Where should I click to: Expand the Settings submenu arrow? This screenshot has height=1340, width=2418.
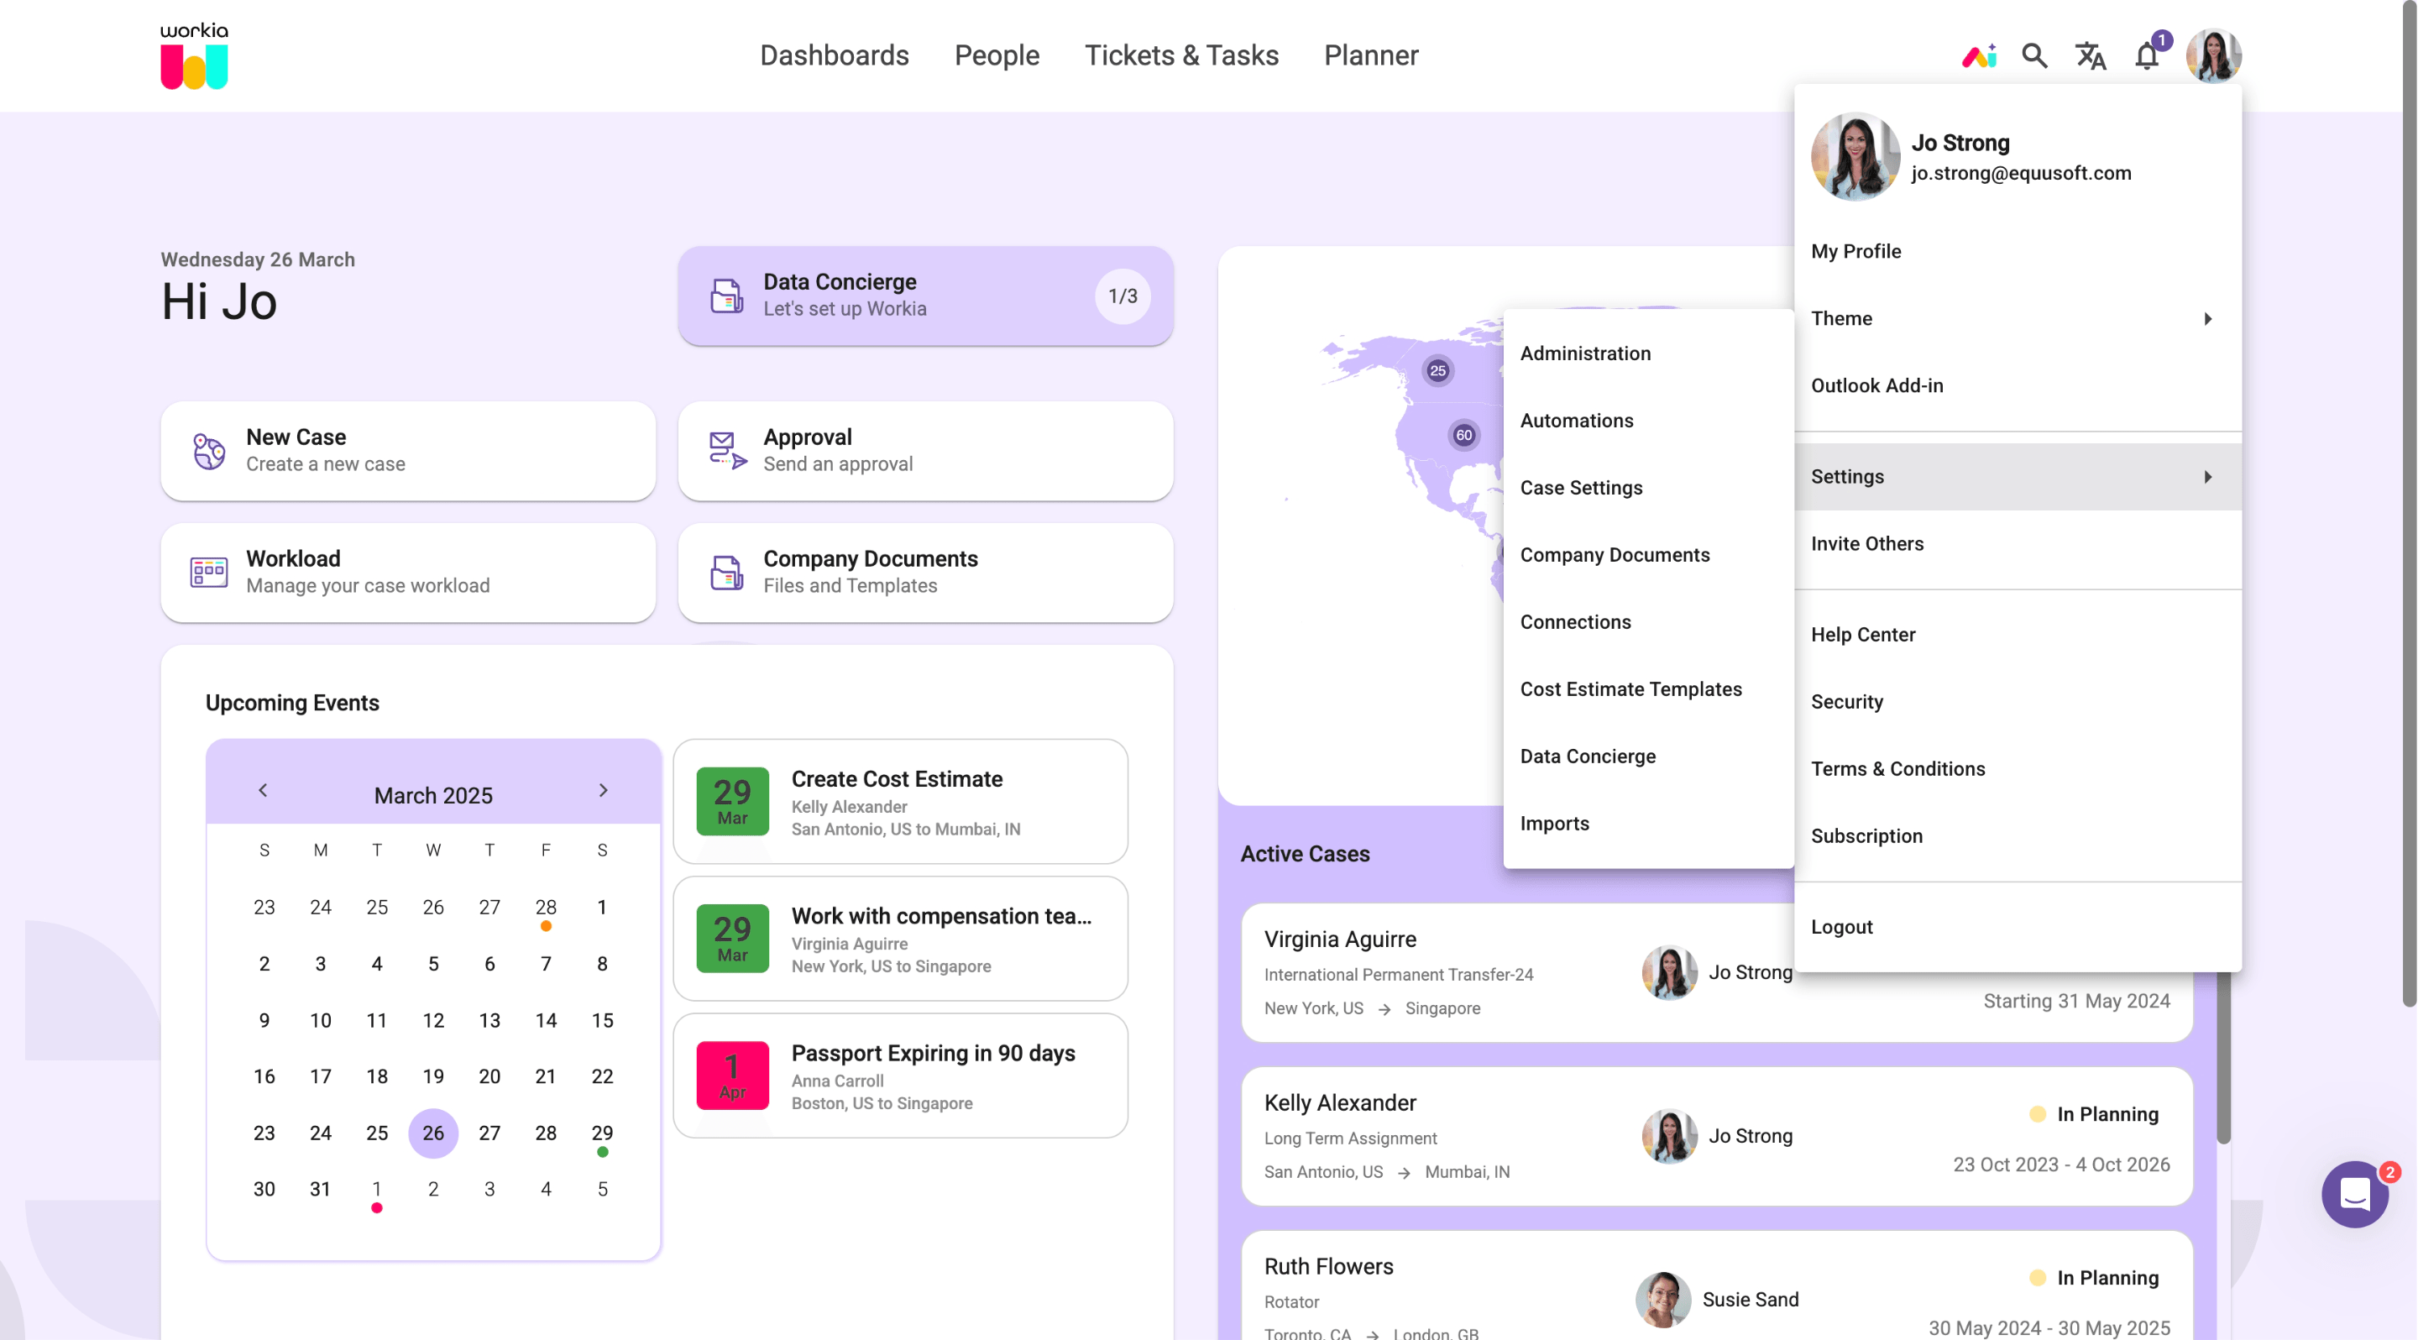(2208, 477)
